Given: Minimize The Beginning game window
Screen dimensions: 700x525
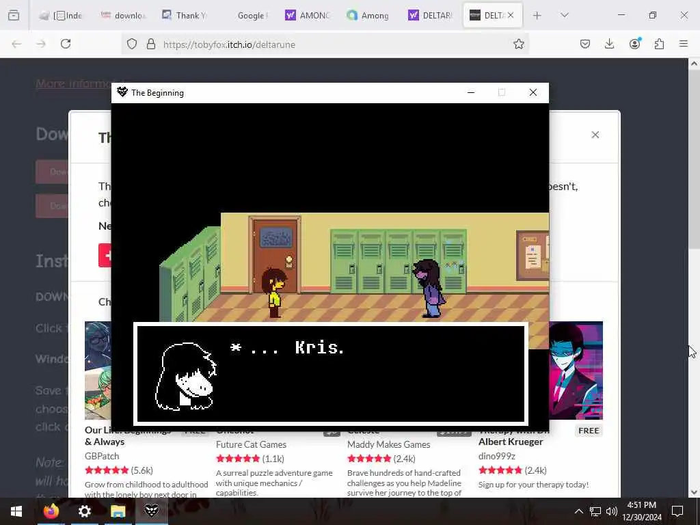Looking at the screenshot, I should coord(471,92).
